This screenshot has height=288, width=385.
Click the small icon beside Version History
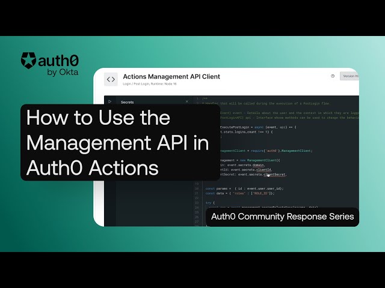(333, 76)
